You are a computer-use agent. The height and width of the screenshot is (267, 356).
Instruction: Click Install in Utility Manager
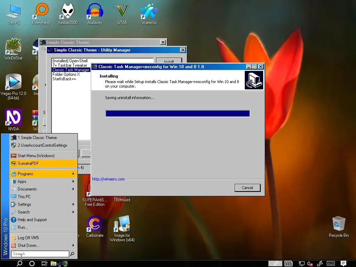[169, 61]
